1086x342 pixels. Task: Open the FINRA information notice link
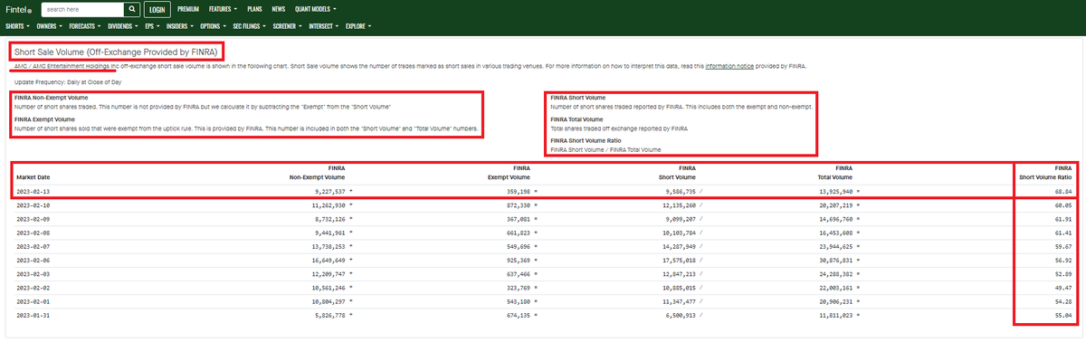tap(730, 66)
